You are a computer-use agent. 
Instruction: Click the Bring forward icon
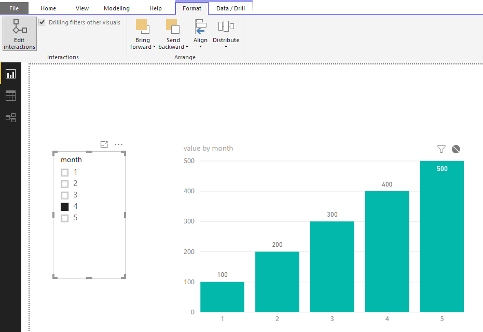tap(142, 26)
